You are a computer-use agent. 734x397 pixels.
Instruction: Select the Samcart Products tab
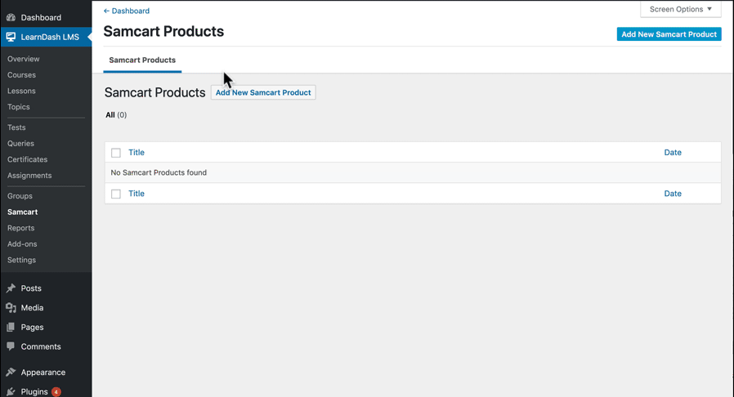click(142, 60)
